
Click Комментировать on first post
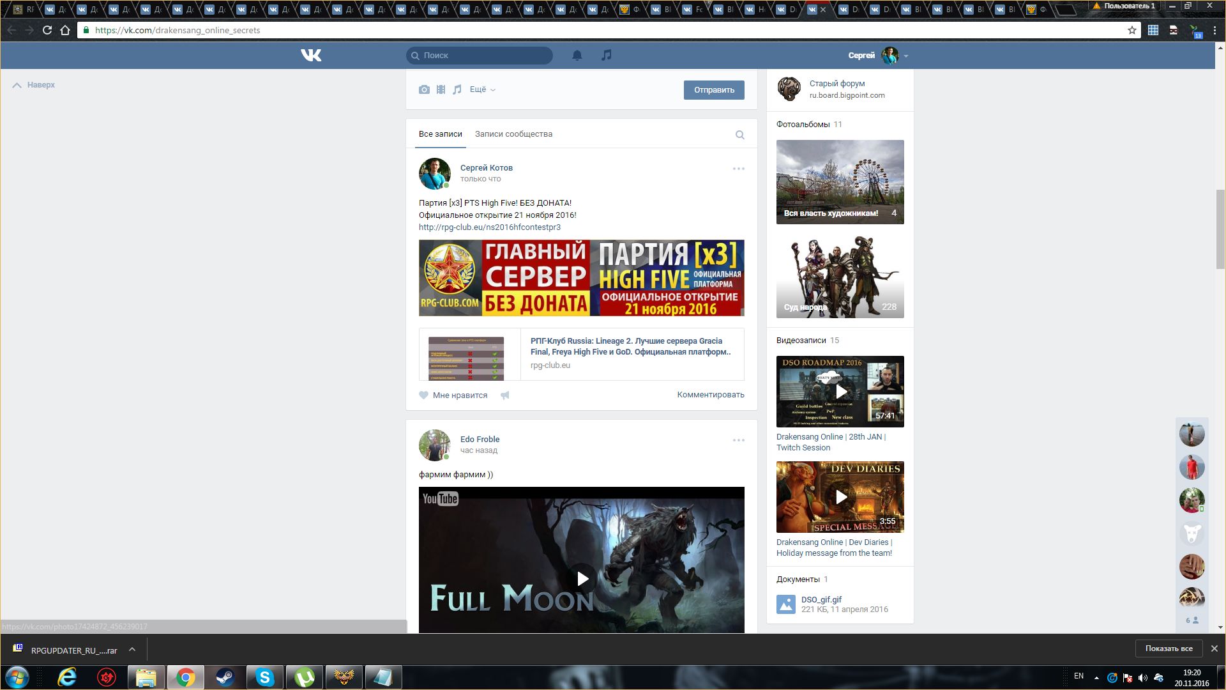711,395
